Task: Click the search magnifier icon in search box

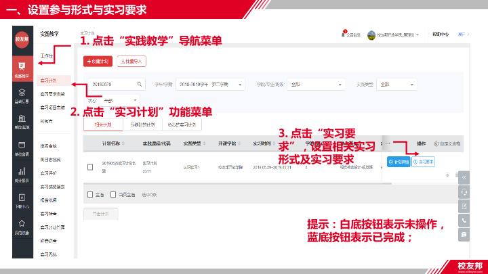Action: pyautogui.click(x=140, y=85)
